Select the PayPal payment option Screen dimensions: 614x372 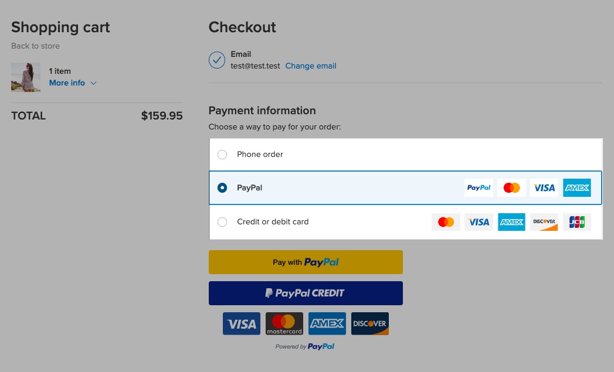pos(222,188)
